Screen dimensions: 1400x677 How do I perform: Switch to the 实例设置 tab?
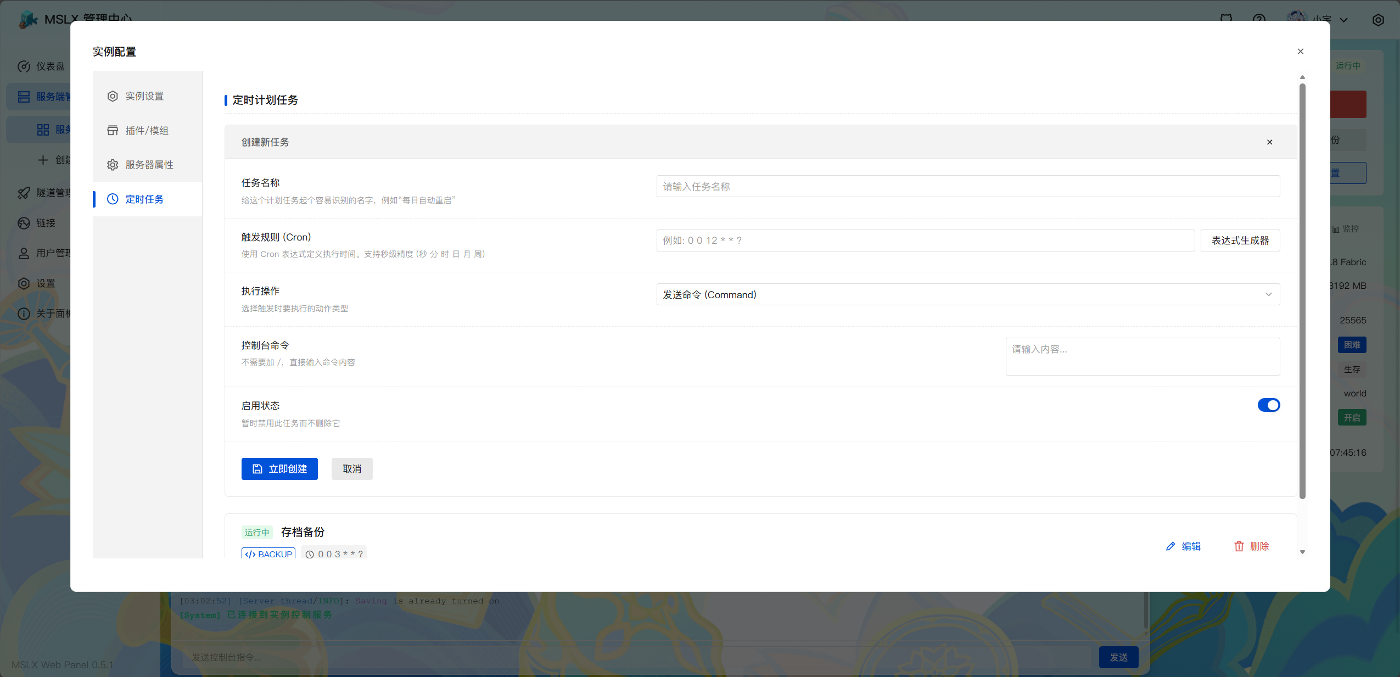144,96
